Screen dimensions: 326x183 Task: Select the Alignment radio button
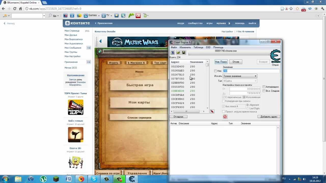(x=248, y=105)
